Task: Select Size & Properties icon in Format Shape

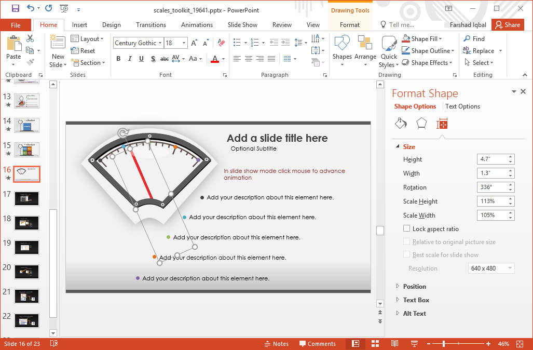Action: coord(442,124)
